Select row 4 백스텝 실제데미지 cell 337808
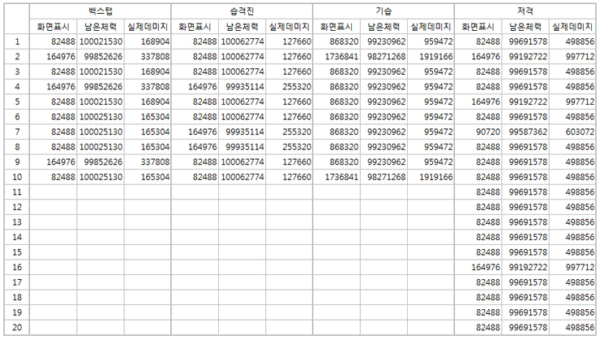This screenshot has height=340, width=600. point(148,86)
